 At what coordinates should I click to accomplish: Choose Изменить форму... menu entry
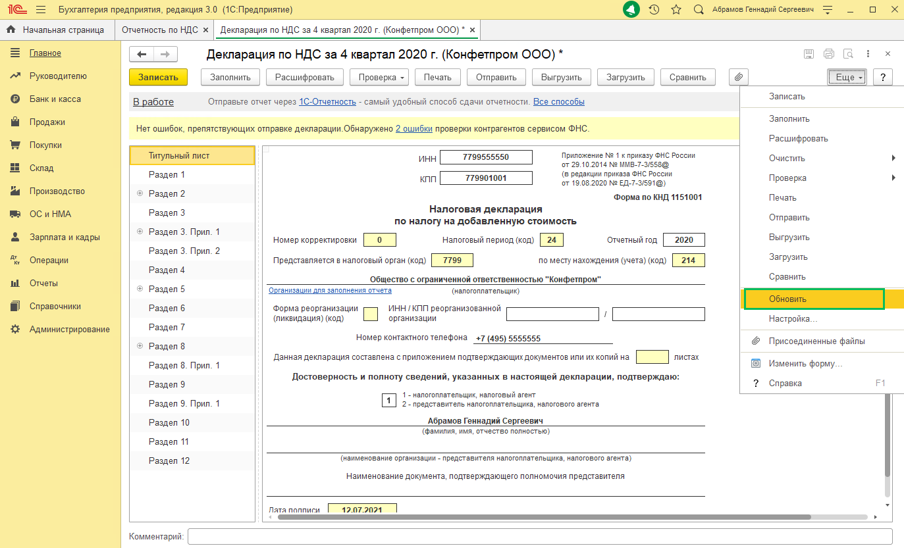822,363
